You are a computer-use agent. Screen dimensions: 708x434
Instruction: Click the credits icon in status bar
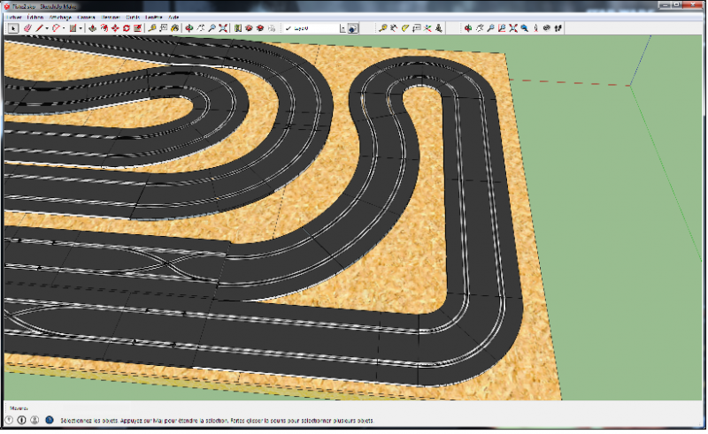pos(22,420)
